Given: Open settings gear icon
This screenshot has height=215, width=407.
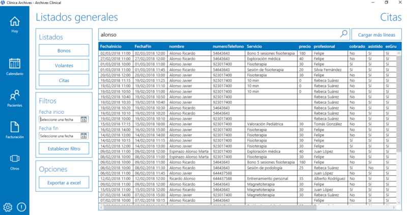Looking at the screenshot, I should (8, 207).
